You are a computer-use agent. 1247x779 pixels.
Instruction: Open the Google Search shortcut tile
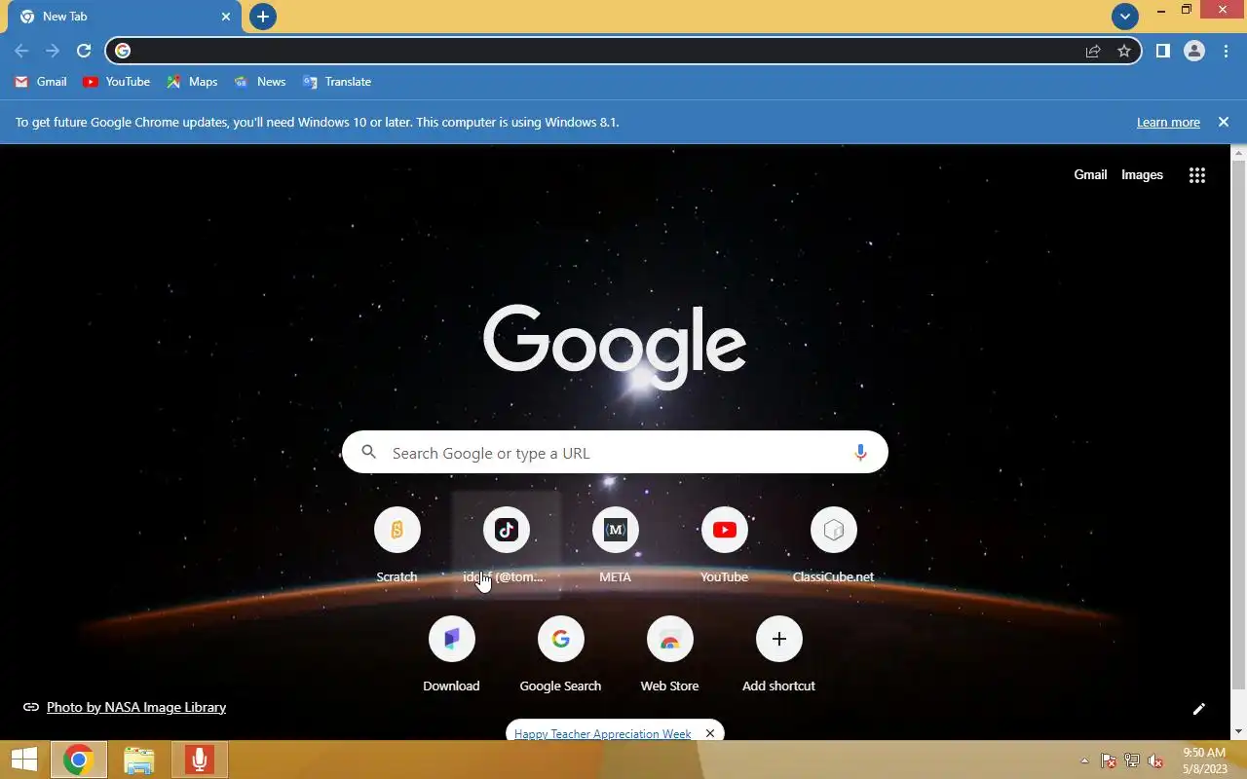(x=560, y=654)
